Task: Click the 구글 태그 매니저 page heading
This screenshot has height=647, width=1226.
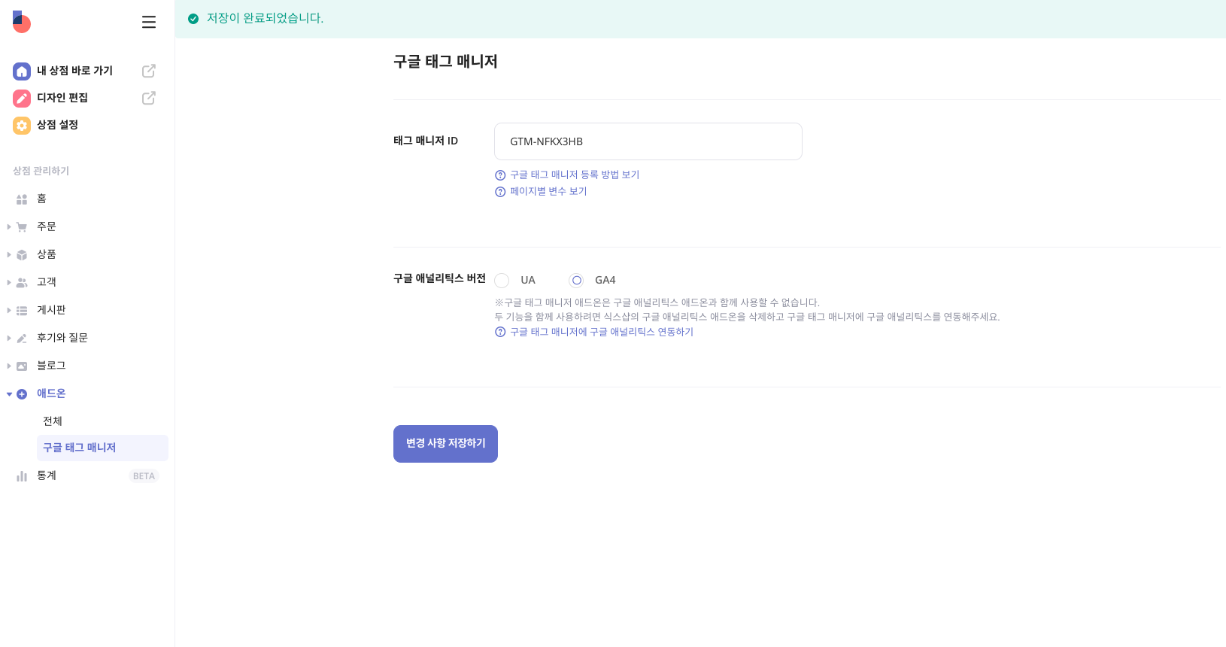Action: tap(445, 62)
